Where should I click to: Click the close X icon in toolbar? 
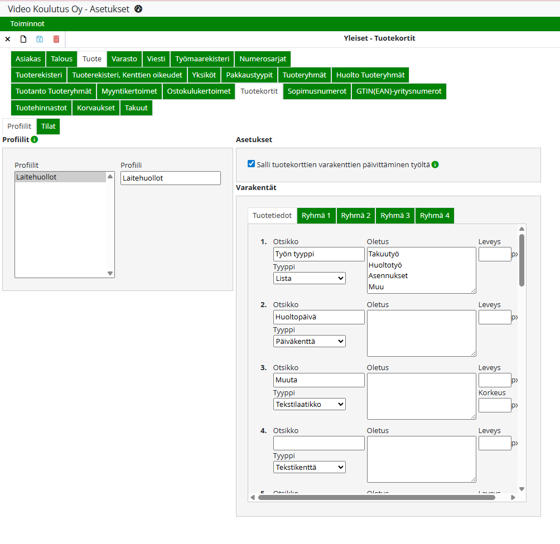[8, 39]
